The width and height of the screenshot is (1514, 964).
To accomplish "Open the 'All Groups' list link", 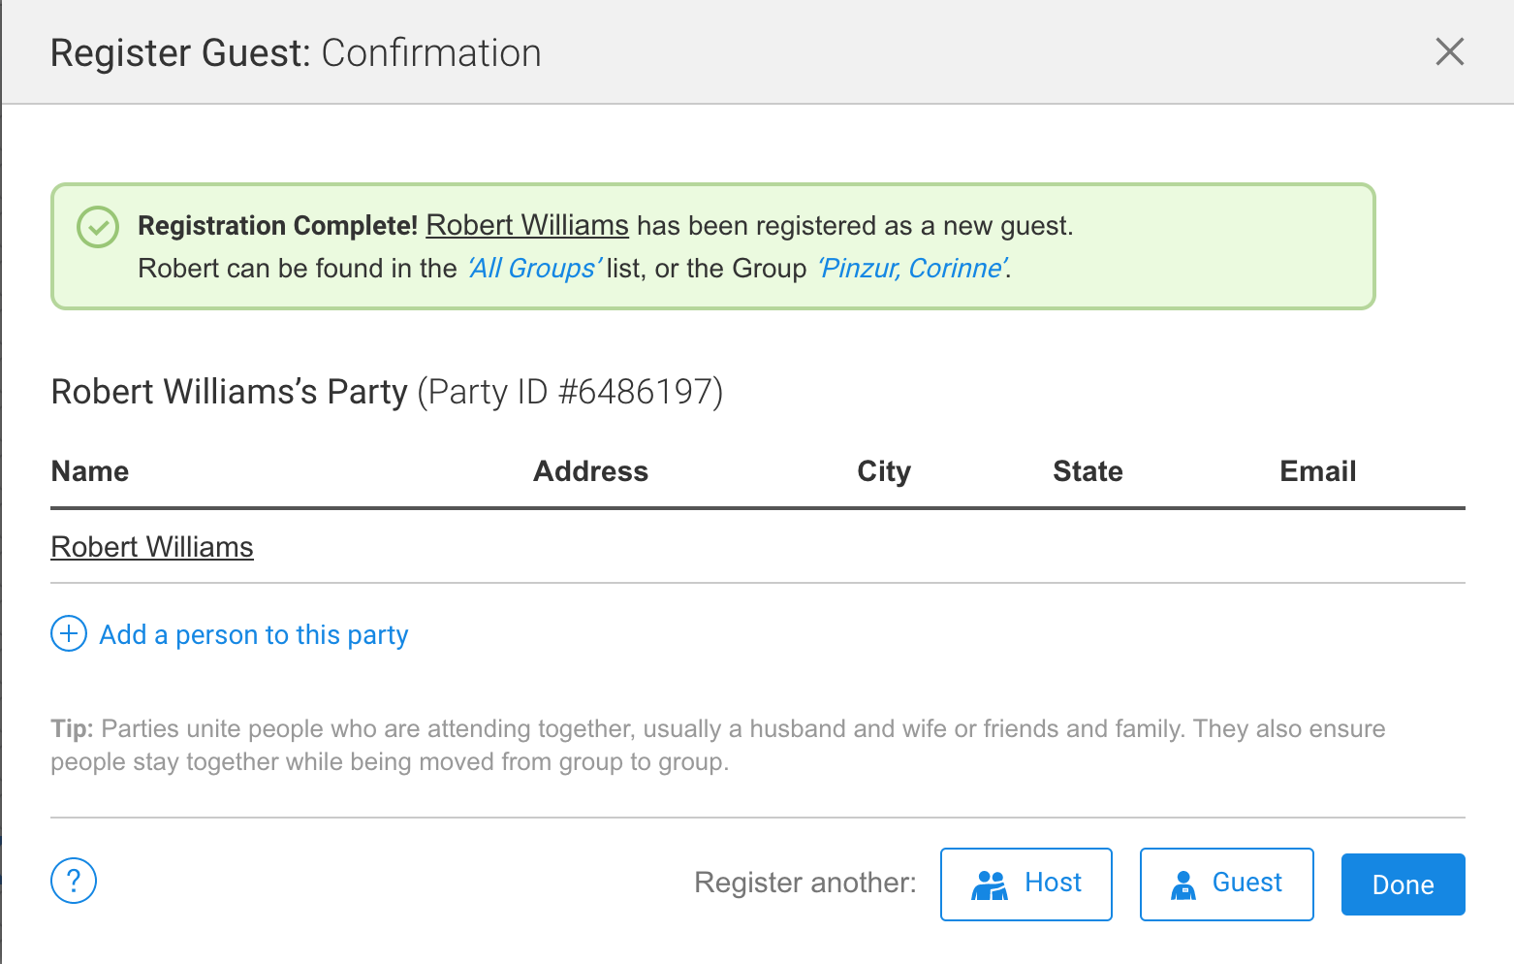I will 534,269.
